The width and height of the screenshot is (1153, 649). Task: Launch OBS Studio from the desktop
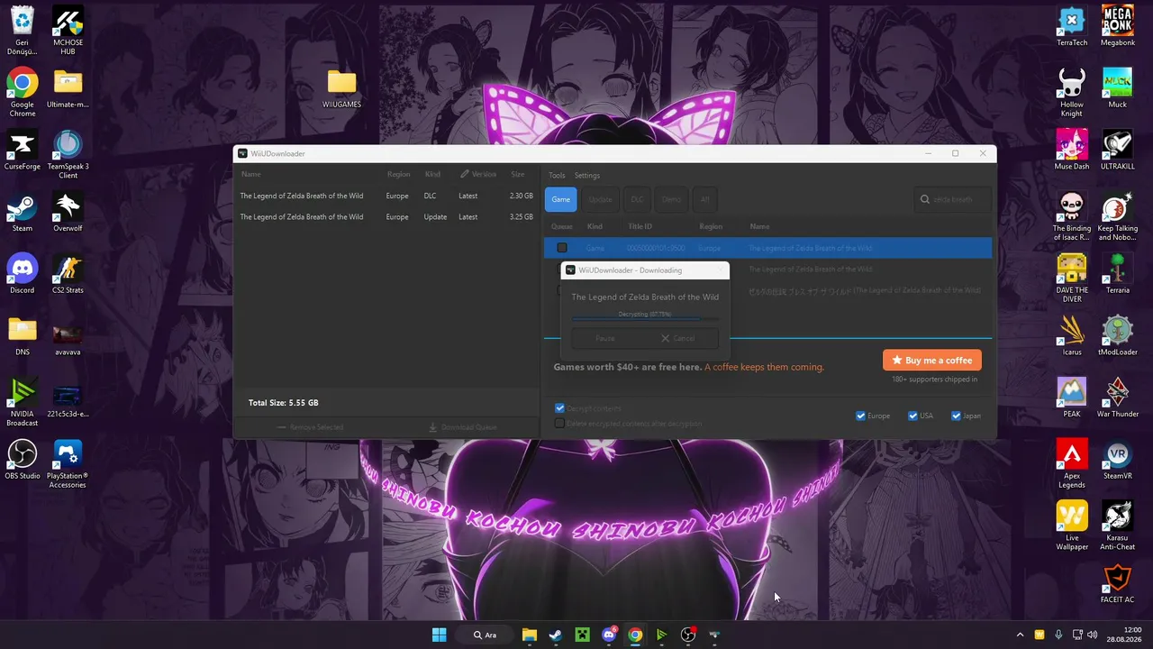click(x=23, y=460)
